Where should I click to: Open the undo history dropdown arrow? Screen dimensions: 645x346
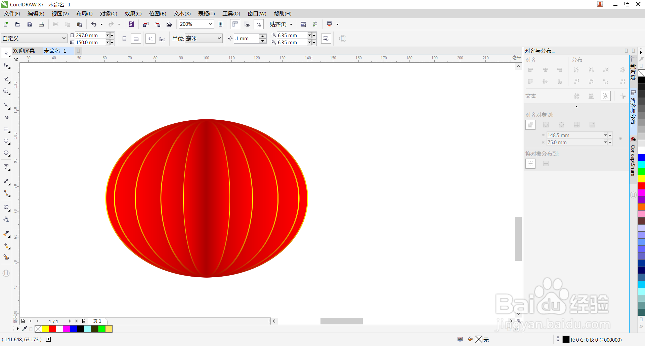[x=101, y=24]
